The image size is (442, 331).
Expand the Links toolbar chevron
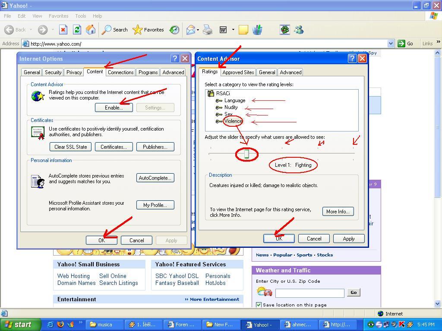tap(439, 42)
